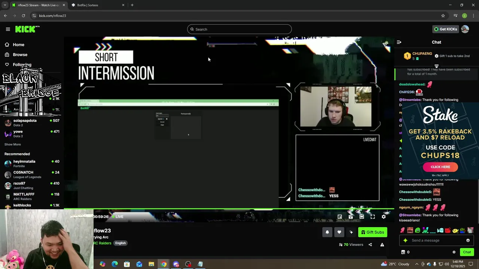The height and width of the screenshot is (269, 479).
Task: Open the emoji picker in chat
Action: [468, 241]
